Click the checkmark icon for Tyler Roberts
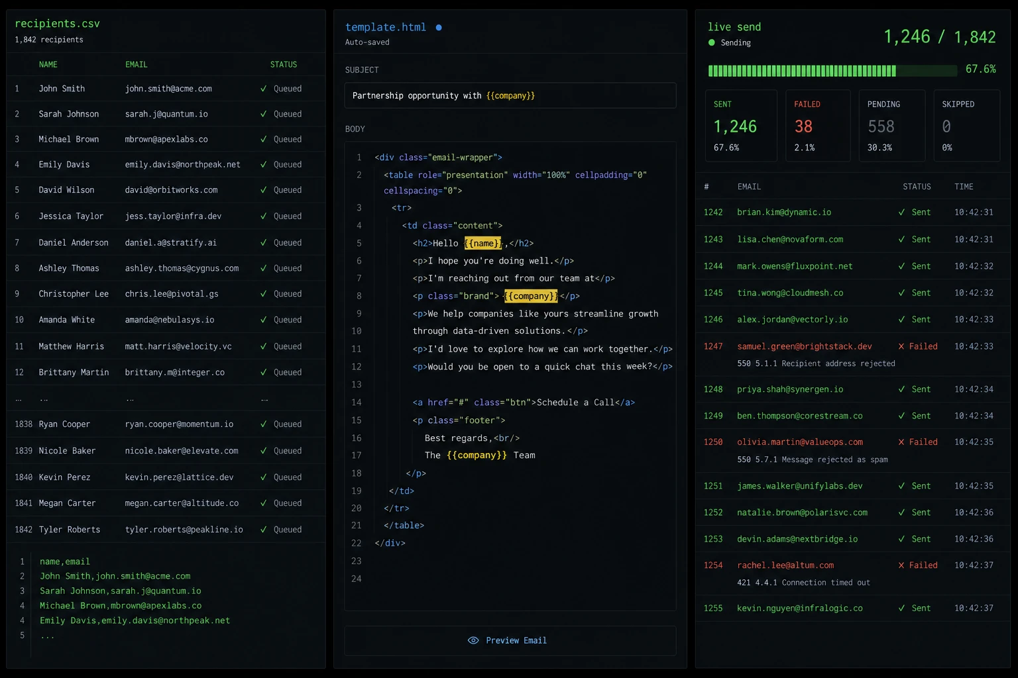The height and width of the screenshot is (678, 1018). coord(263,529)
